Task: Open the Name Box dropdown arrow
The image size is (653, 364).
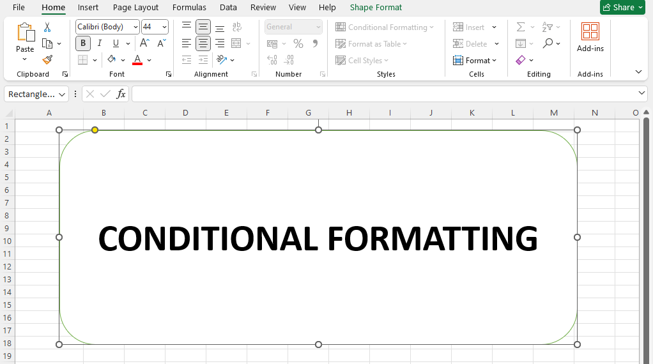Action: pos(62,95)
